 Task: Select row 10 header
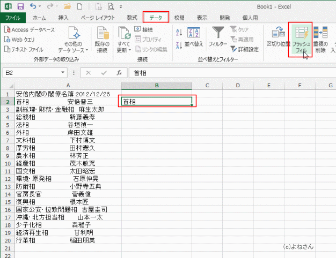point(8,163)
